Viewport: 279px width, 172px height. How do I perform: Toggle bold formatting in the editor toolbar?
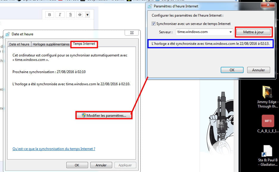50,15
